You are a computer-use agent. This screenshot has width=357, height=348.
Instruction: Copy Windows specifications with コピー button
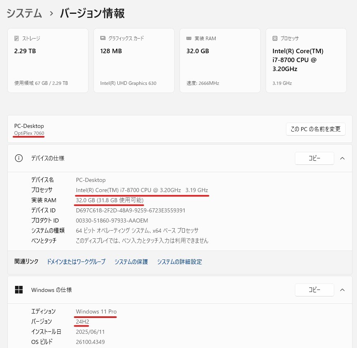point(314,290)
